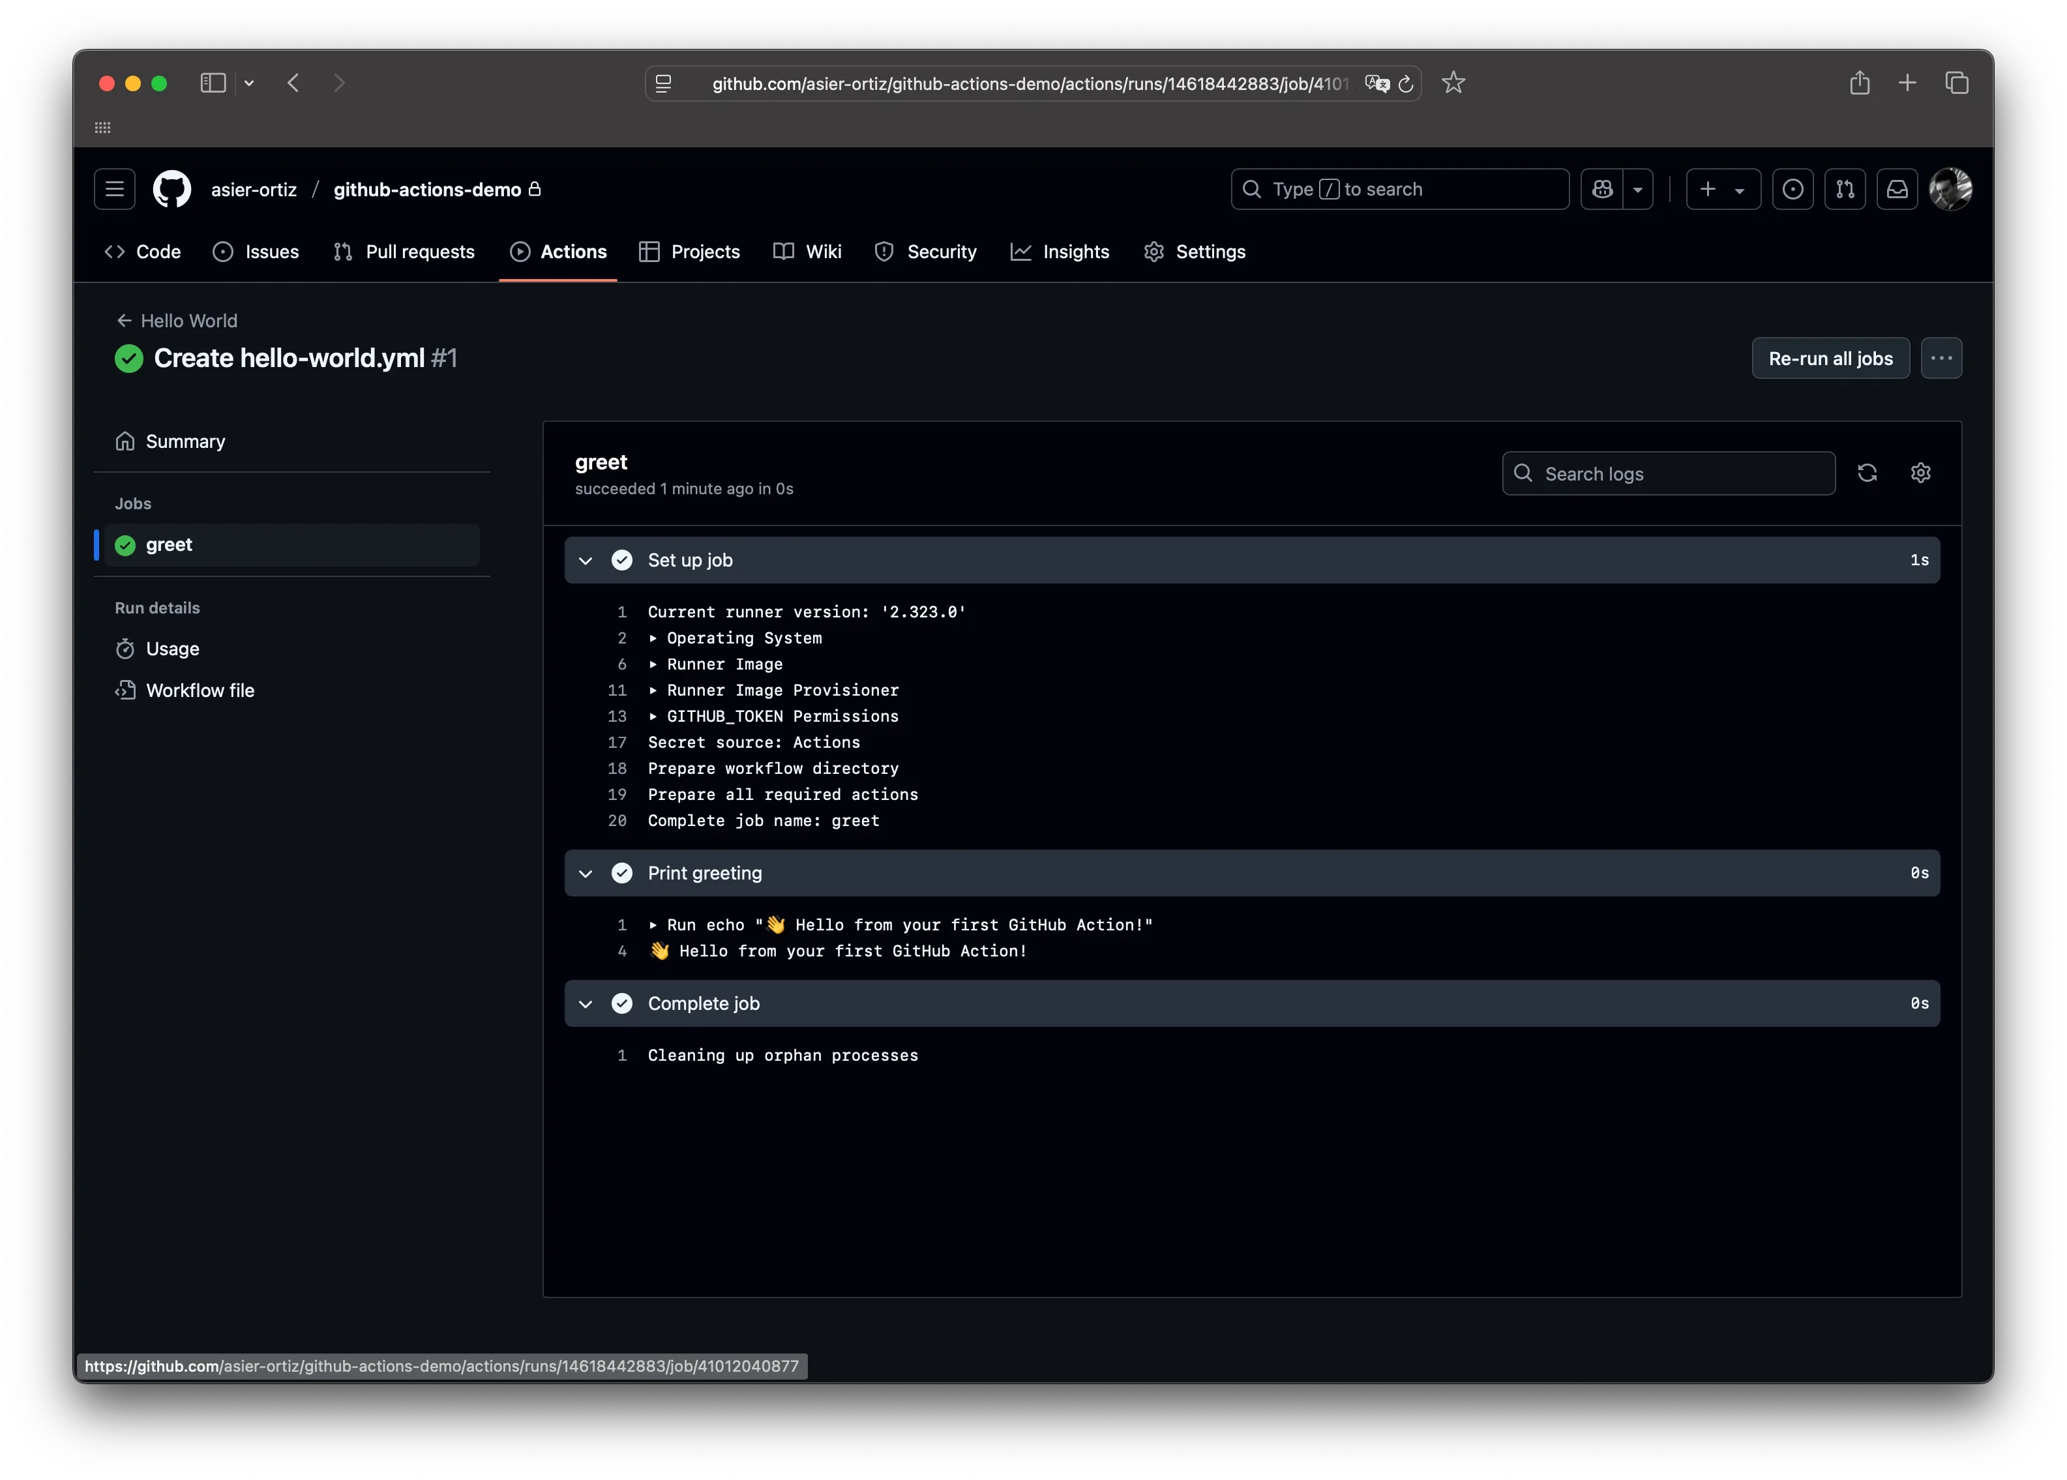
Task: Open the Safari Share icon
Action: click(x=1860, y=83)
